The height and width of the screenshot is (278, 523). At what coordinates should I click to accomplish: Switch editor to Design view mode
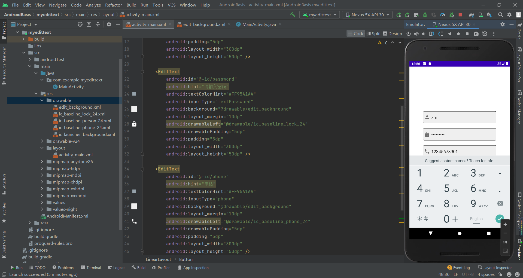click(x=393, y=33)
